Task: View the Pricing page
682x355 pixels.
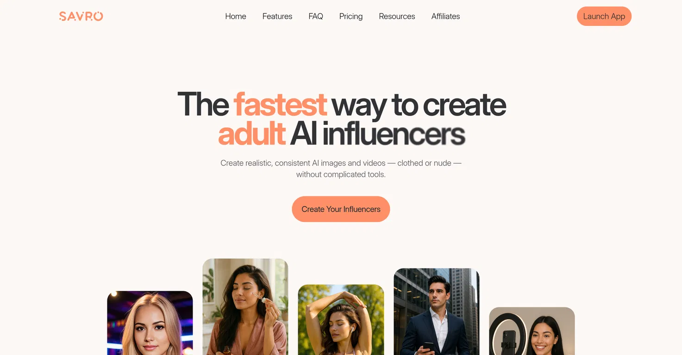Action: coord(351,16)
